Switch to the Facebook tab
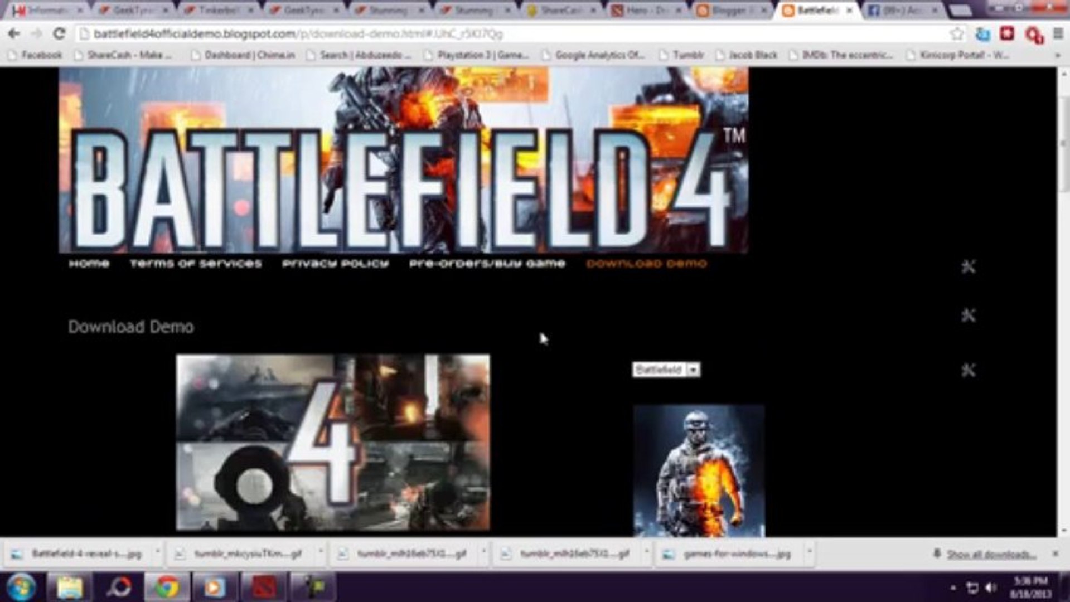 click(x=903, y=11)
